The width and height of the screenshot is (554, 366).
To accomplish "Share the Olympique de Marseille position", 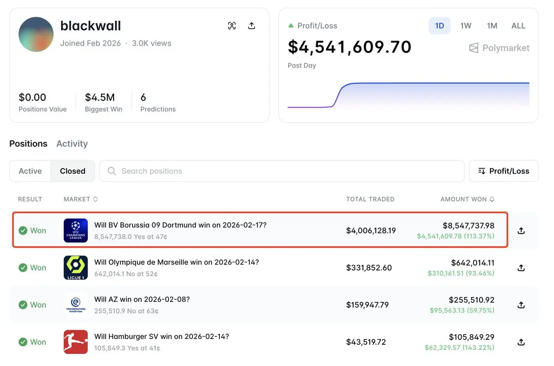I will (521, 268).
